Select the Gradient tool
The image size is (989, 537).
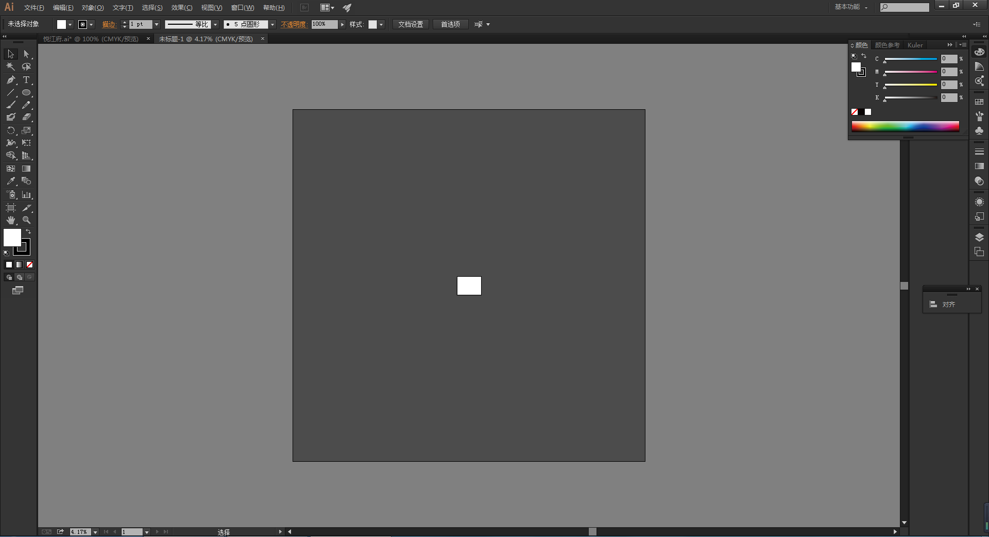pyautogui.click(x=26, y=169)
